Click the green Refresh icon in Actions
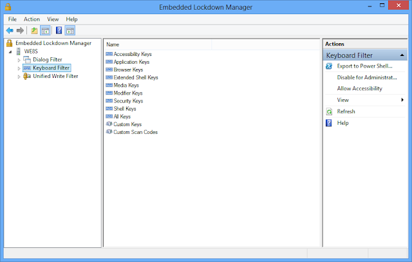The image size is (412, 262). click(329, 111)
